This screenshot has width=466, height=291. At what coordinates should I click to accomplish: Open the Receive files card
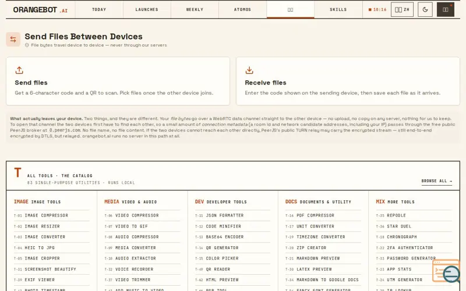point(348,81)
